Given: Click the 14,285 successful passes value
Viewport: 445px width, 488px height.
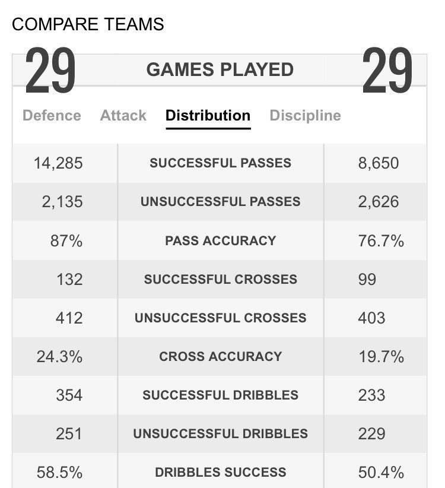Looking at the screenshot, I should coord(58,163).
